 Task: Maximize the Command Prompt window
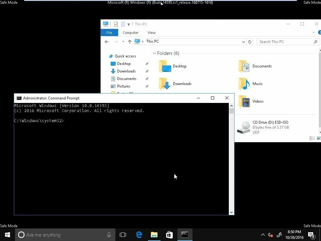[213, 98]
